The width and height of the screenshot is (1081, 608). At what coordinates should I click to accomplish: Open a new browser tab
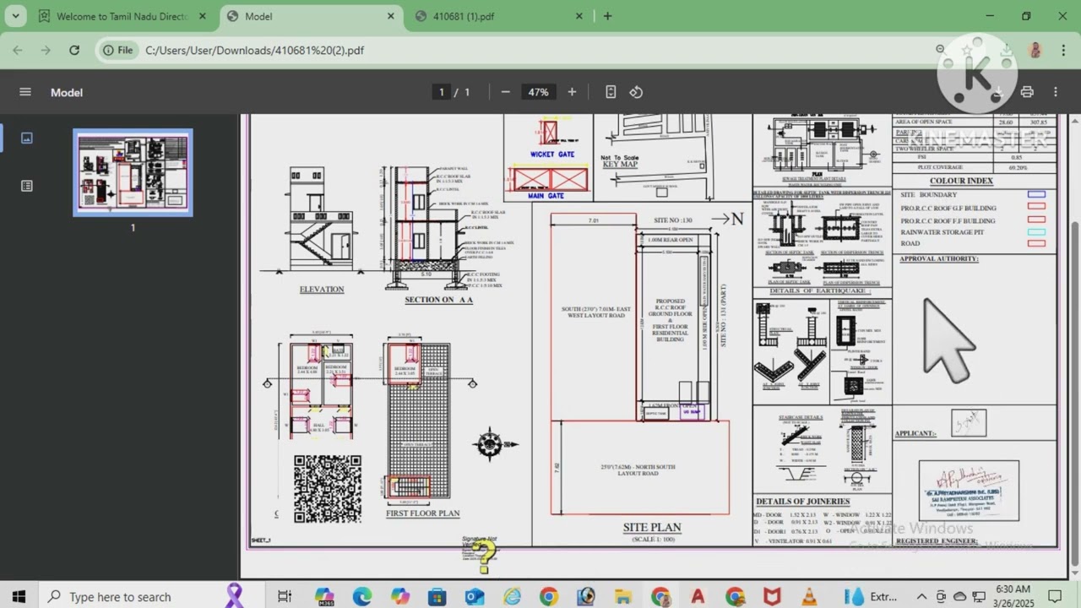pyautogui.click(x=607, y=16)
